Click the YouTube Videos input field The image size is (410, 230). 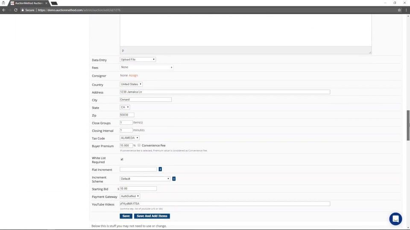[225, 204]
